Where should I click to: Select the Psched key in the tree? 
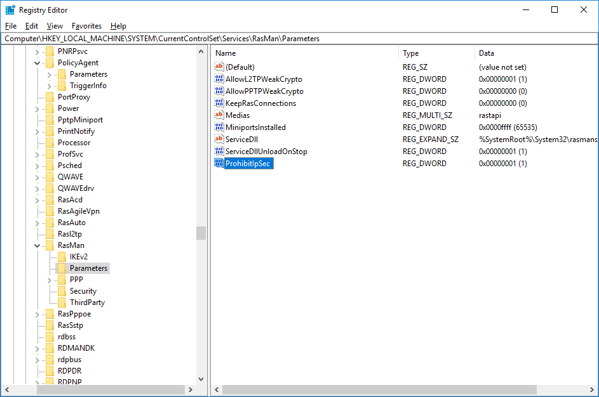pyautogui.click(x=69, y=166)
